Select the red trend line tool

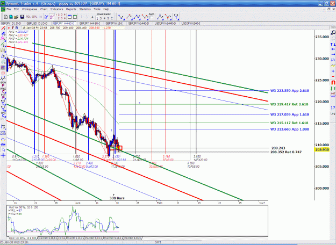3,28
